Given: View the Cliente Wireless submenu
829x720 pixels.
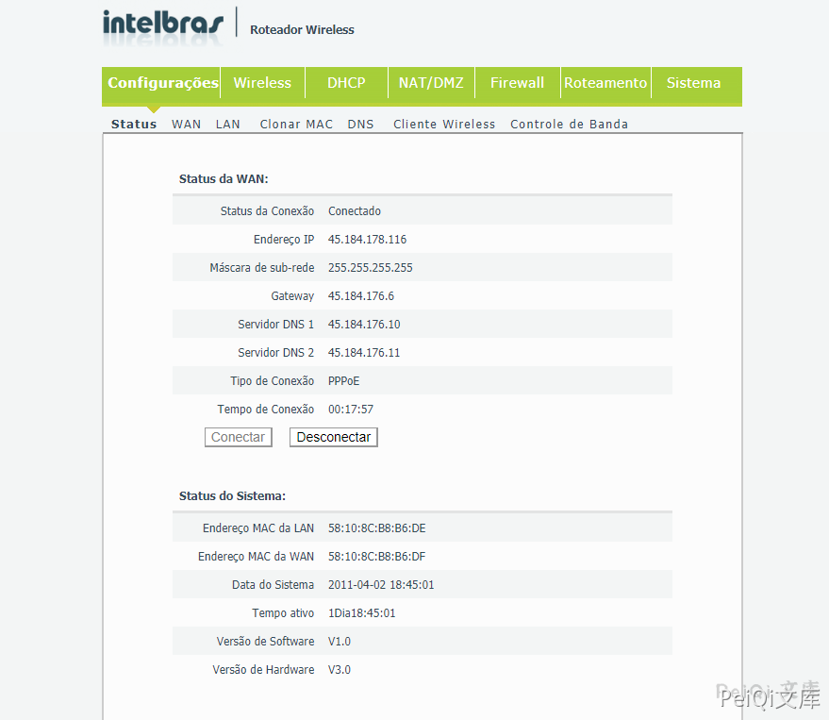Looking at the screenshot, I should pos(444,125).
